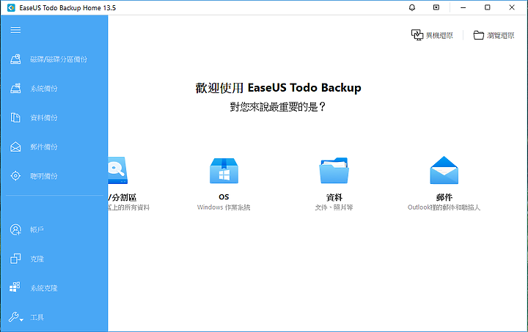
Task: Open the title bar dropdown menu box icon
Action: (x=436, y=7)
